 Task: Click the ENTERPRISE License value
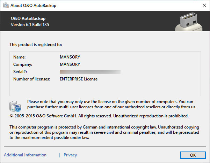click(x=79, y=79)
